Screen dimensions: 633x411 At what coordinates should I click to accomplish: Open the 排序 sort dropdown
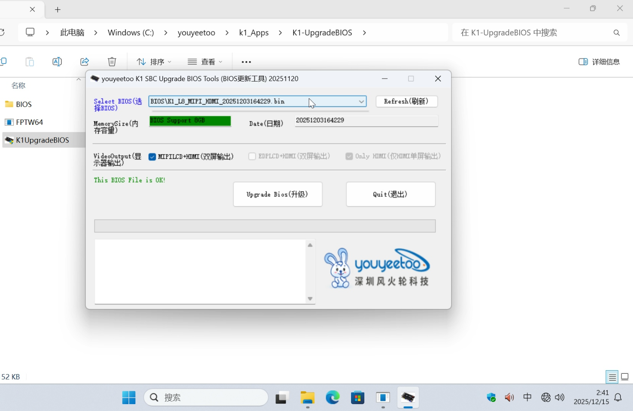tap(154, 62)
